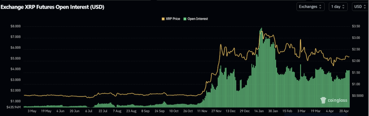Click the $6.00B left axis label
This screenshot has height=116, width=369.
point(15,48)
